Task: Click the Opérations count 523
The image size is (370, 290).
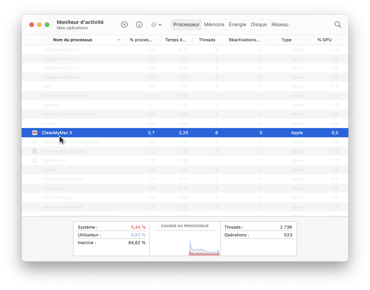Action: [x=288, y=235]
